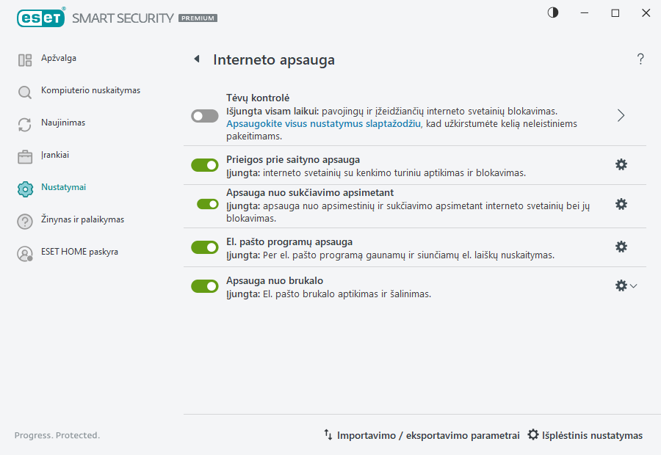Screen dimensions: 661x455
Task: Disable Prieigos prie saityno apsauga
Action: [204, 164]
